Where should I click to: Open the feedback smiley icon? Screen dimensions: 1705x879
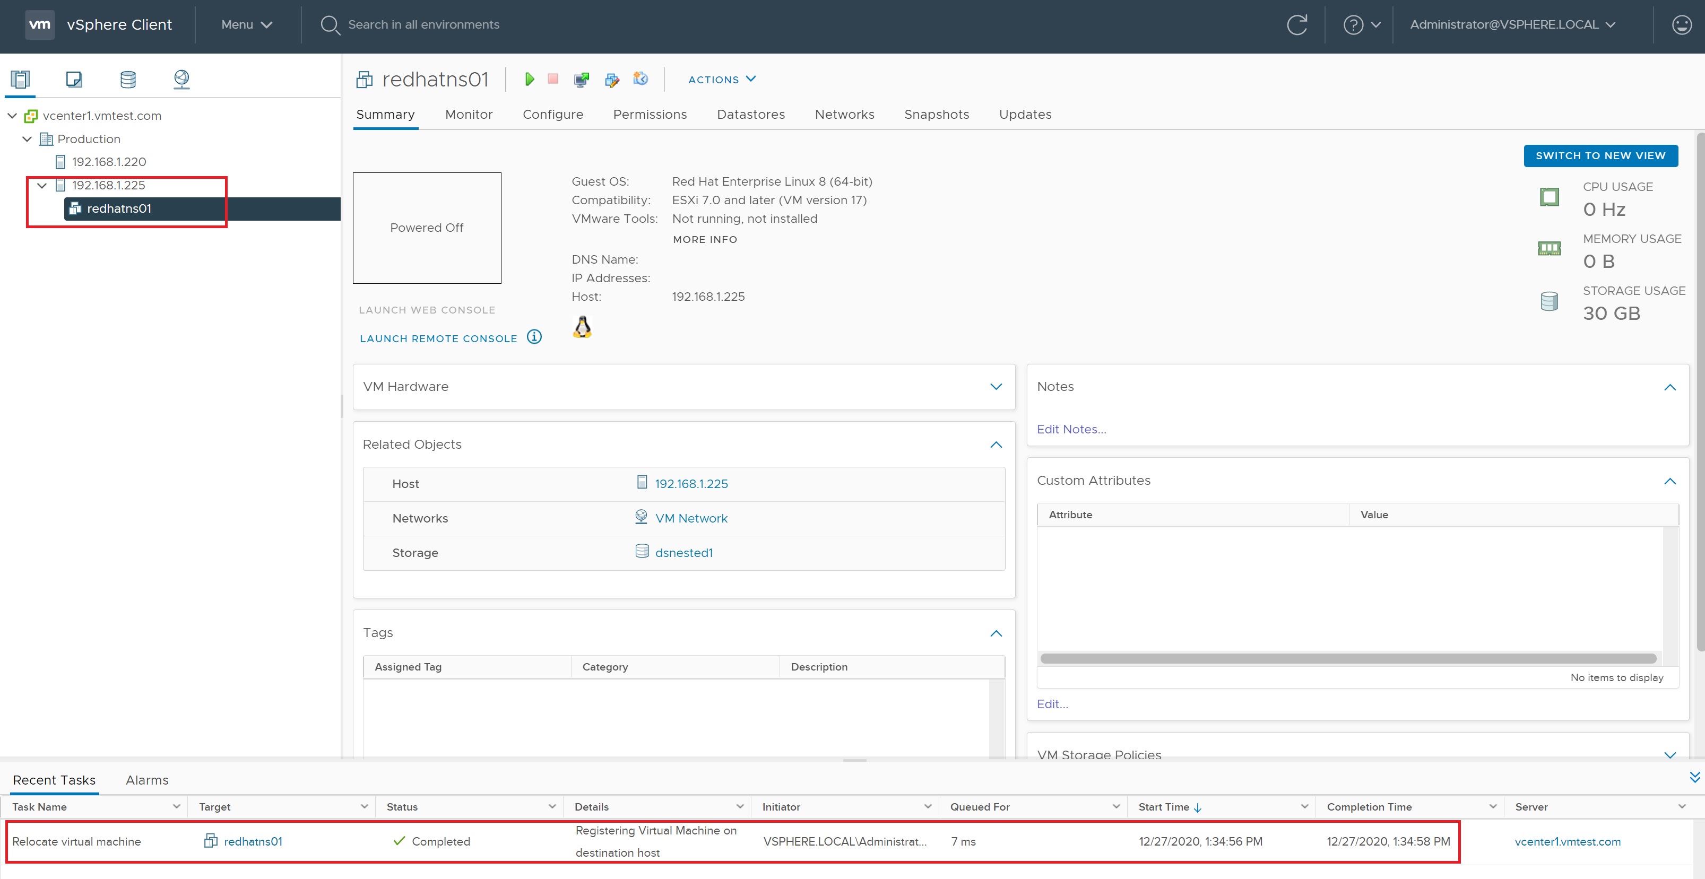(1681, 25)
